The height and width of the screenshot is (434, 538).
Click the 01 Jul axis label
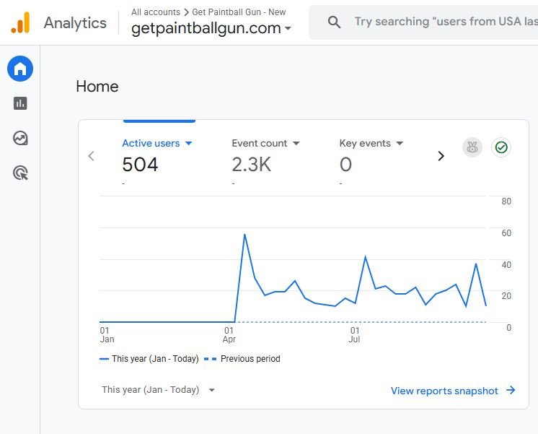coord(354,335)
